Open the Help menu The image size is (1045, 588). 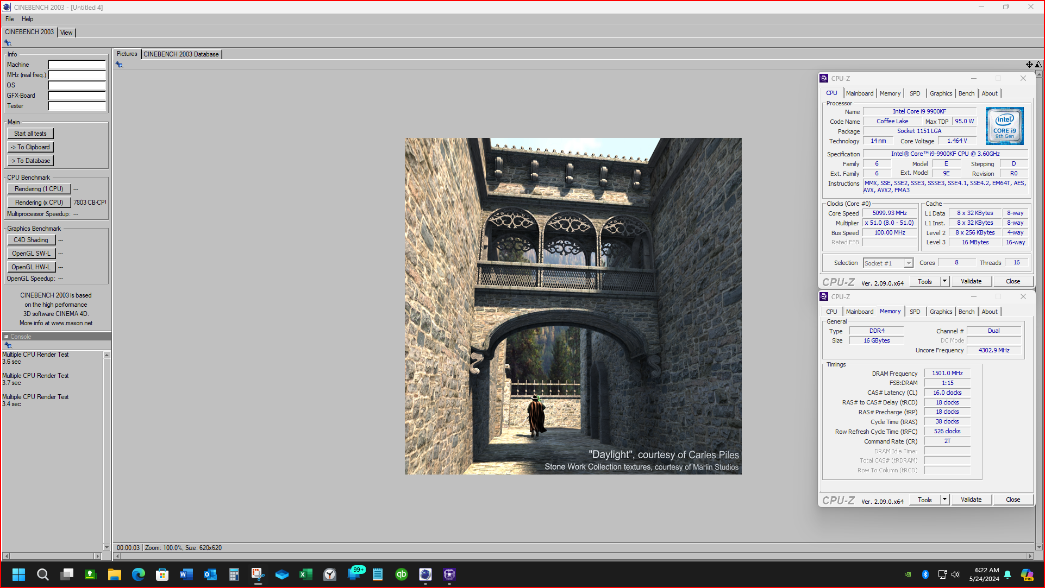tap(27, 19)
